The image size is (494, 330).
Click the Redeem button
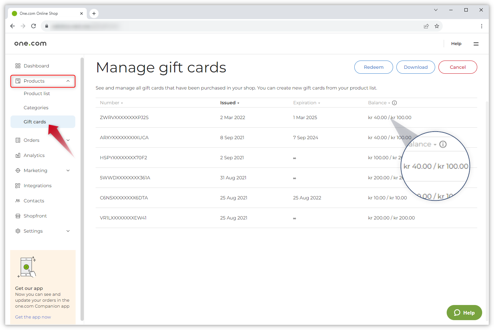pos(373,67)
